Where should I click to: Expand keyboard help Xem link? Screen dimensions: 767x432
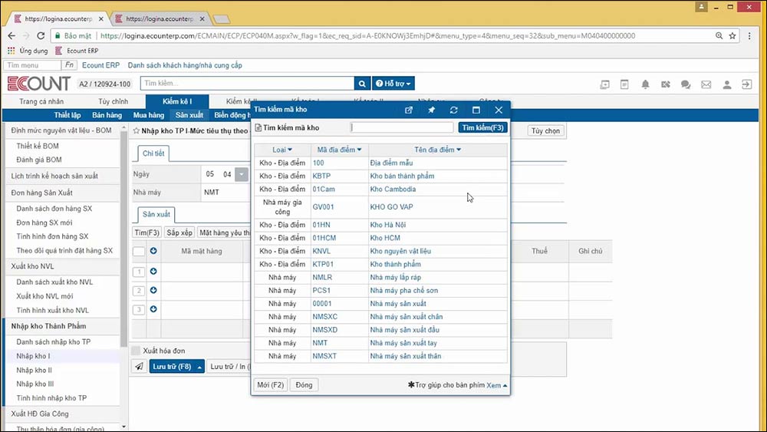tap(496, 385)
